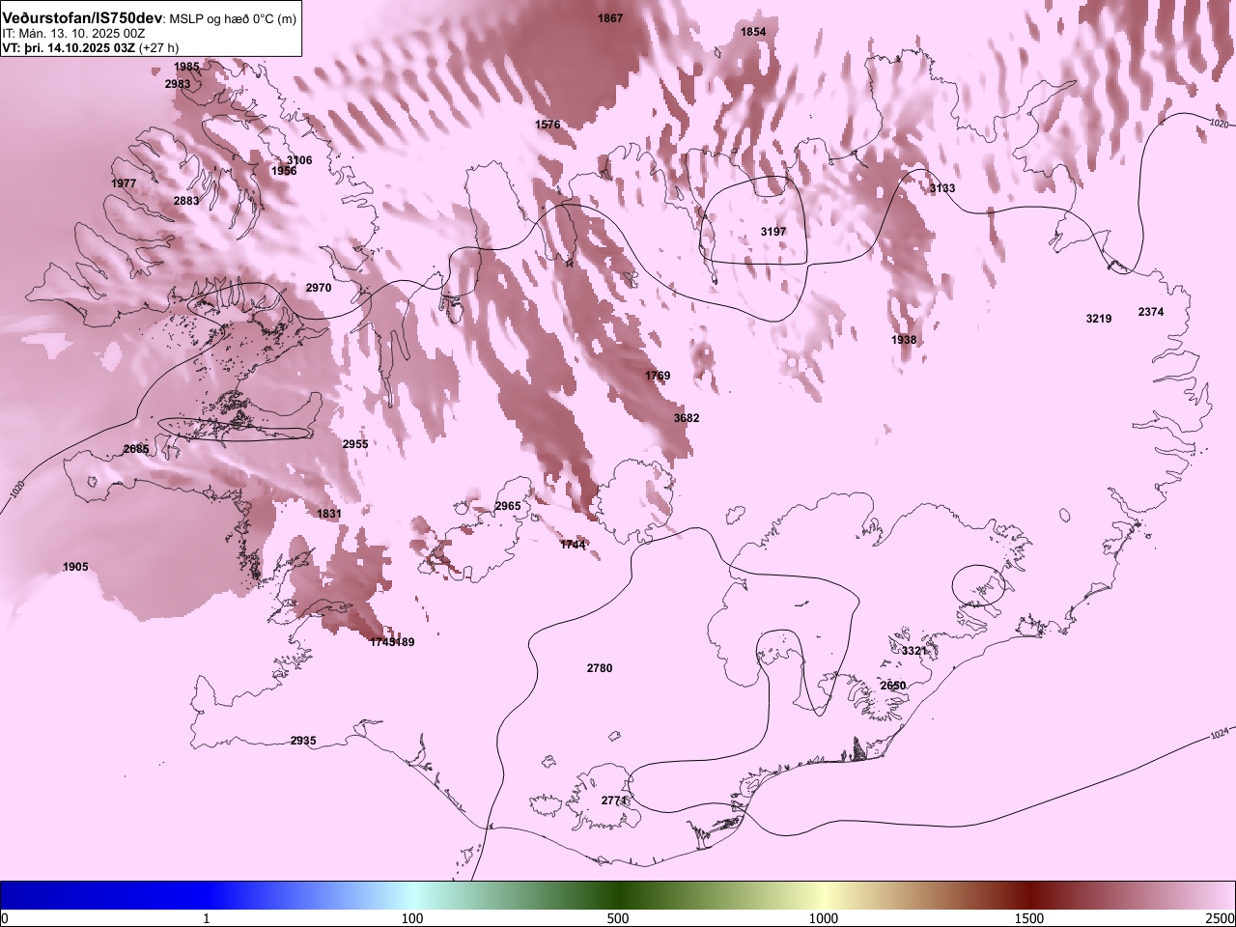Image resolution: width=1236 pixels, height=927 pixels.
Task: Click the 2650 height value
Action: pyautogui.click(x=893, y=686)
